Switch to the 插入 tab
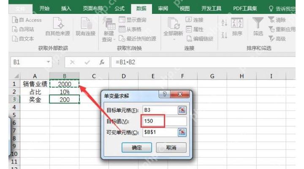The height and width of the screenshot is (169, 304). click(66, 8)
